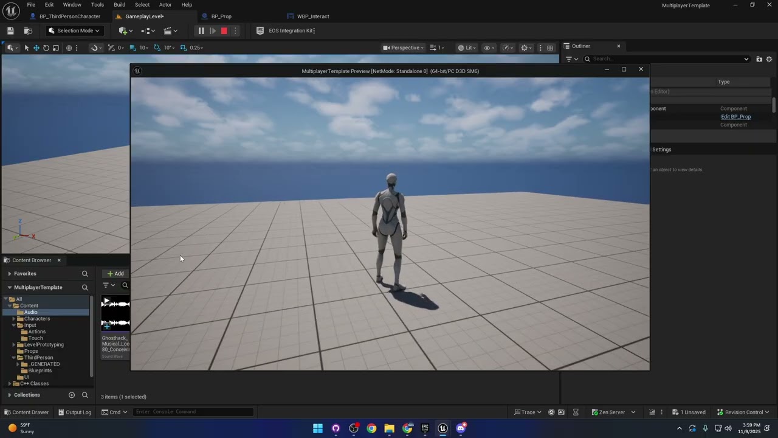Open the grid snap size 10 dropdown
This screenshot has width=778, height=438.
144,47
